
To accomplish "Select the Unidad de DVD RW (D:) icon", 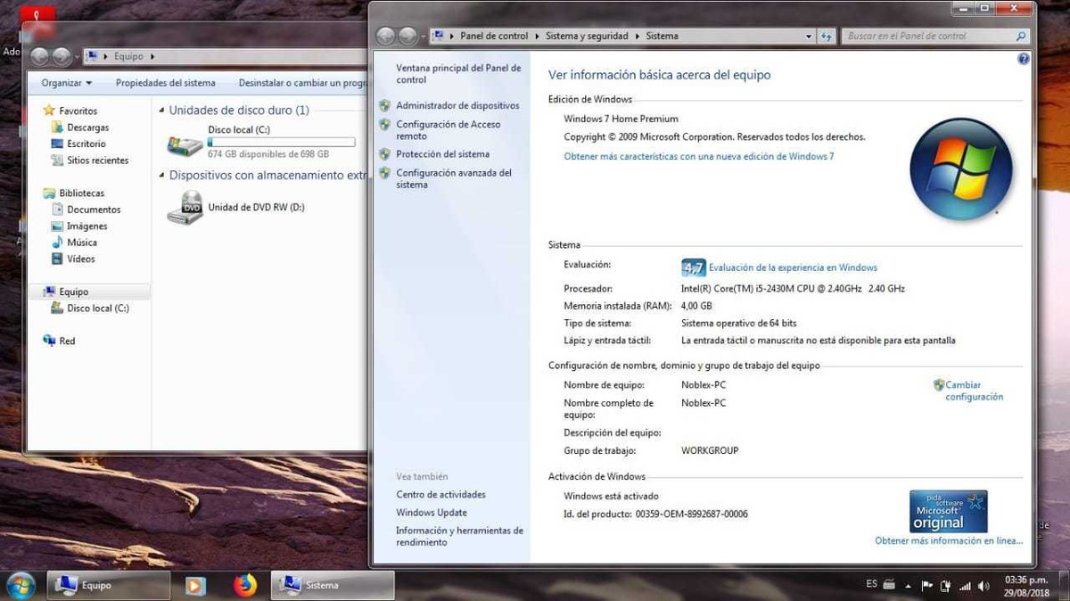I will click(x=185, y=207).
